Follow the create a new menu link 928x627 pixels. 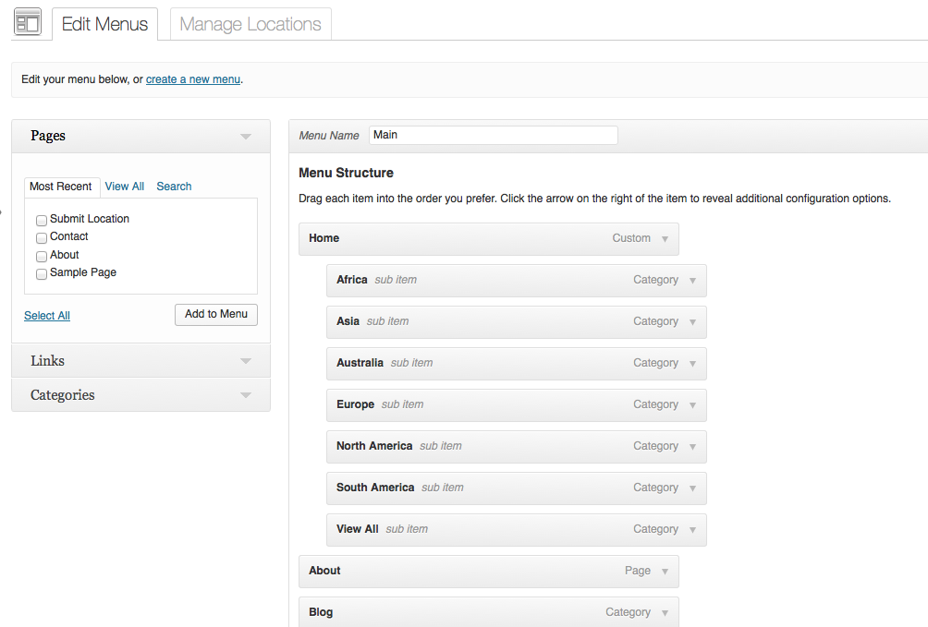pyautogui.click(x=192, y=79)
